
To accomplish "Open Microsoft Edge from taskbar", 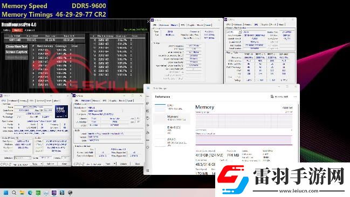I will click(30, 193).
